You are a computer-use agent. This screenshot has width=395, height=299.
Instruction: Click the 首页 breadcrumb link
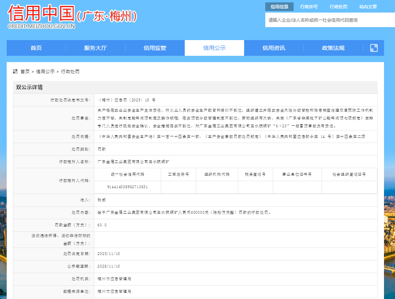click(x=25, y=72)
